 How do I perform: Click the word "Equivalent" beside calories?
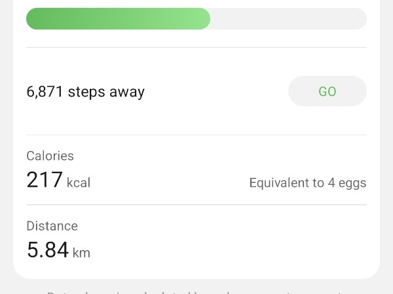tap(279, 182)
